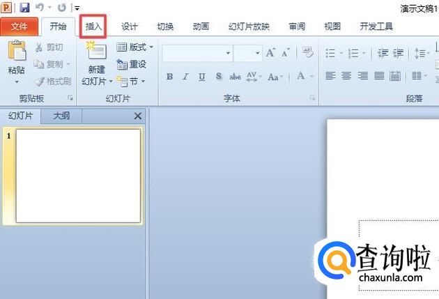
Task: Justify the text alignment
Action: click(379, 75)
